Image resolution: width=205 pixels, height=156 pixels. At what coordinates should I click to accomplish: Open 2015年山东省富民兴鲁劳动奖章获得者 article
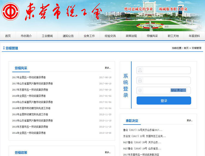[x=33, y=120]
